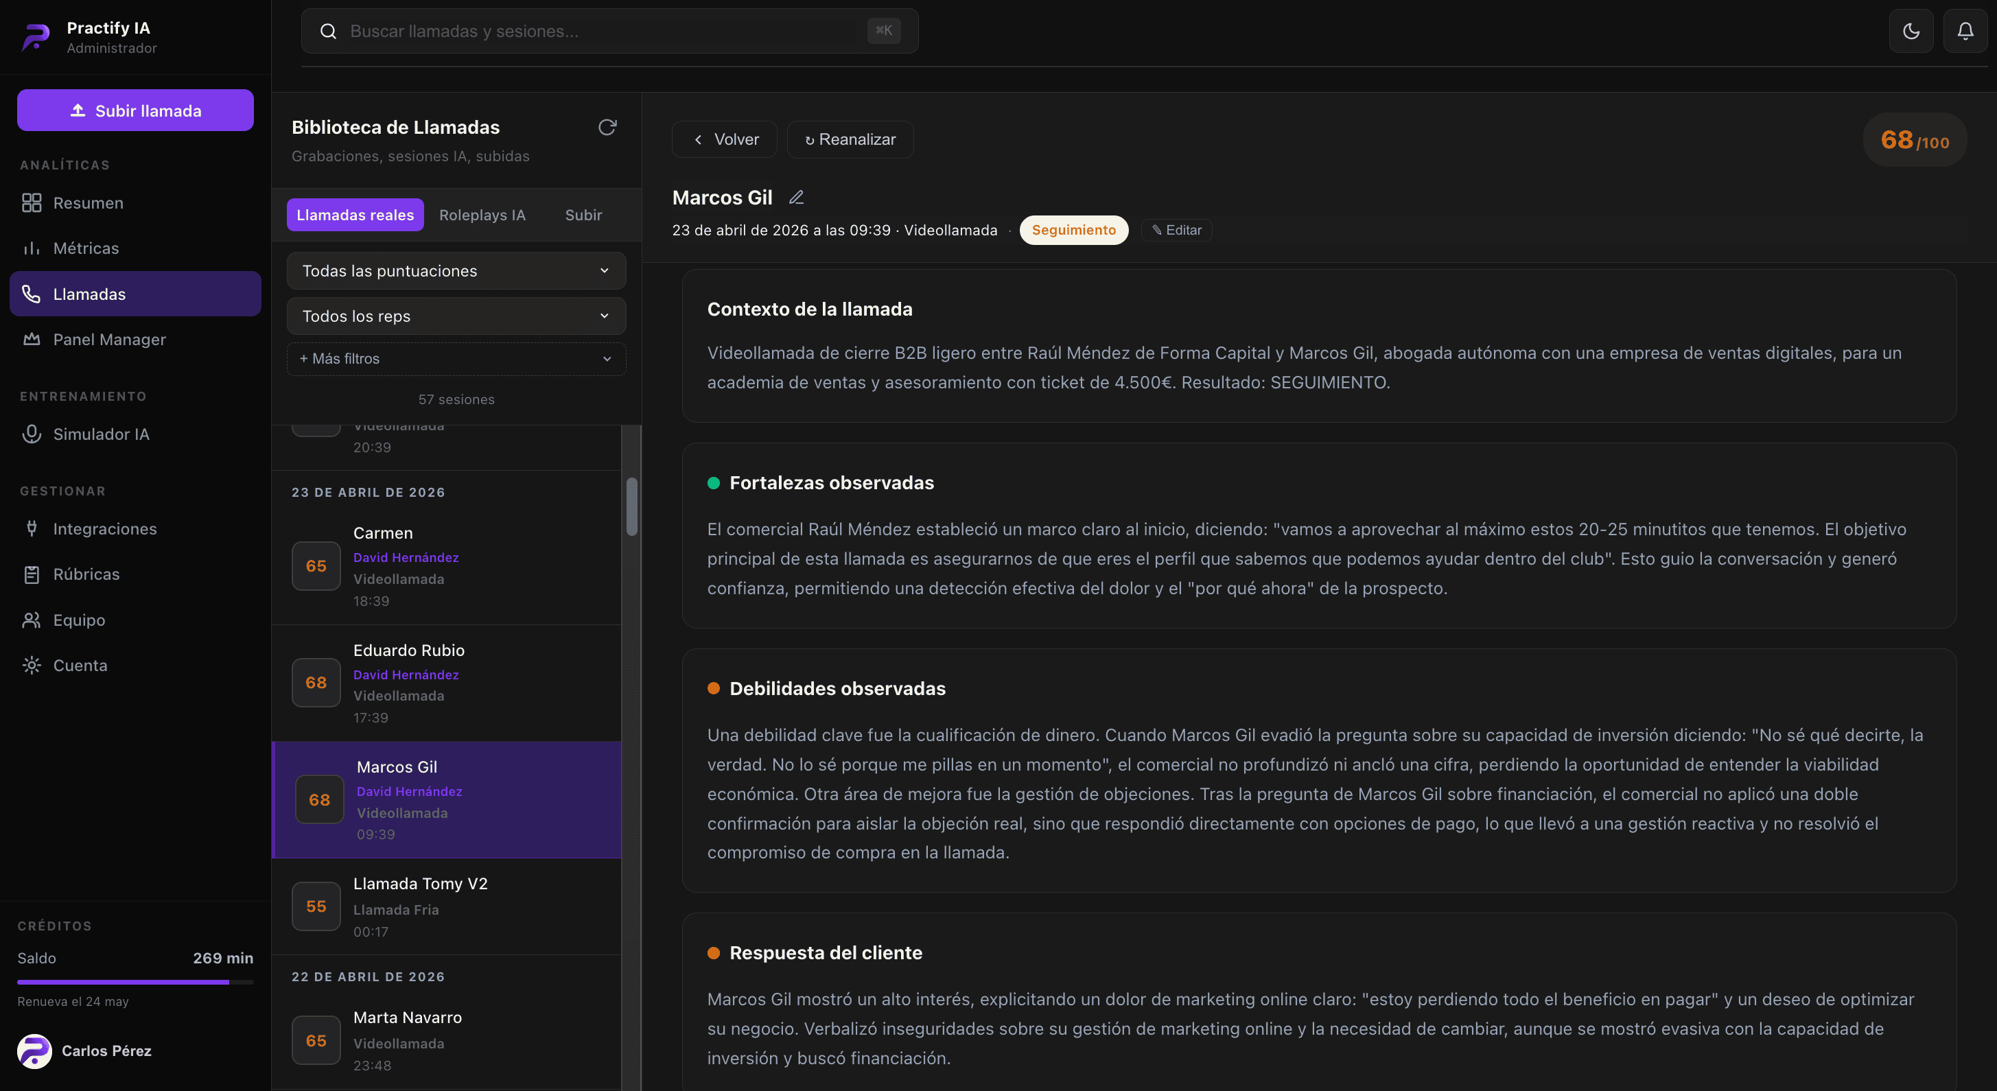Expand the Más filtros section
Viewport: 1997px width, 1091px height.
[x=456, y=359]
